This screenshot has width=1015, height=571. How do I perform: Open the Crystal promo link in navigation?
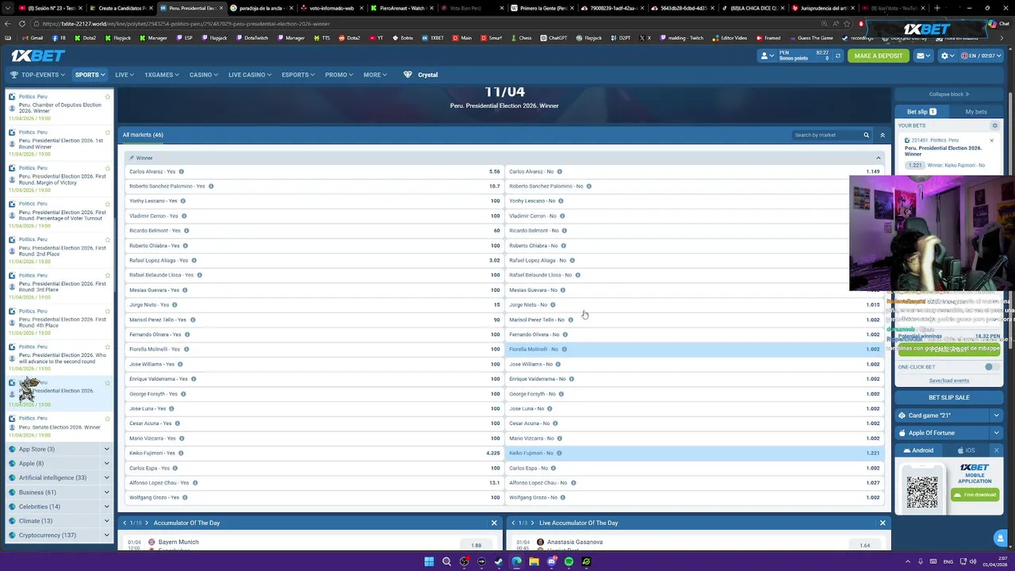[420, 75]
